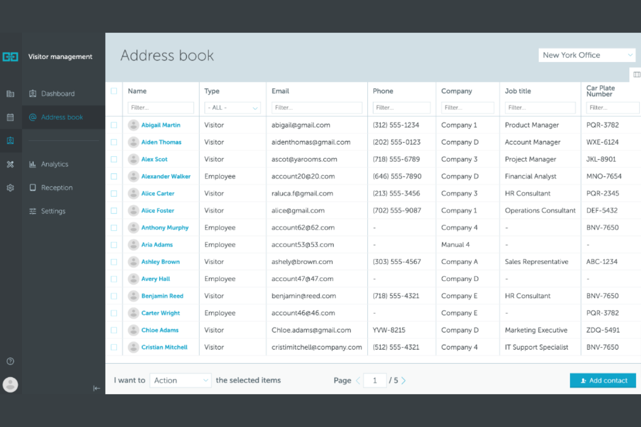Open the New York Office dropdown
The width and height of the screenshot is (641, 427).
pos(586,55)
